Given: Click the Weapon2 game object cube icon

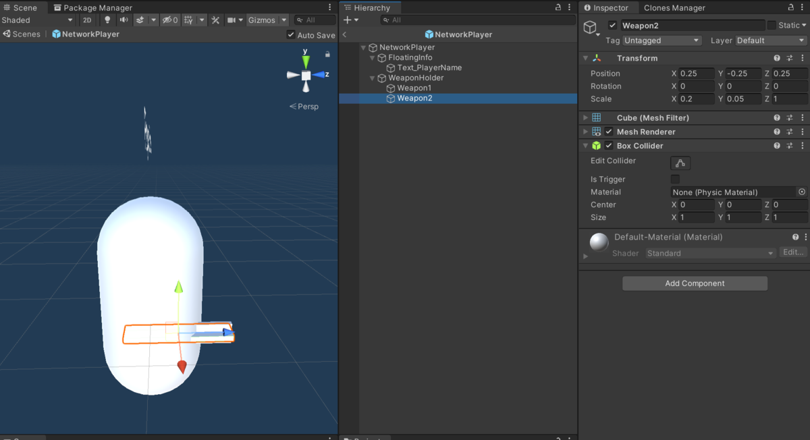Looking at the screenshot, I should pyautogui.click(x=591, y=27).
